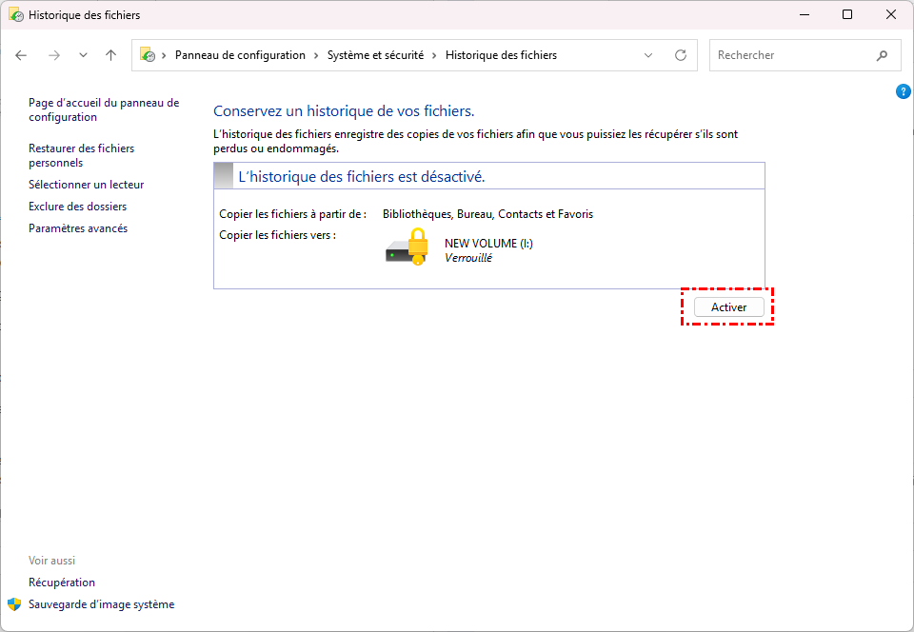This screenshot has height=632, width=914.
Task: Select Système et sécurité breadcrumb
Action: coord(375,55)
